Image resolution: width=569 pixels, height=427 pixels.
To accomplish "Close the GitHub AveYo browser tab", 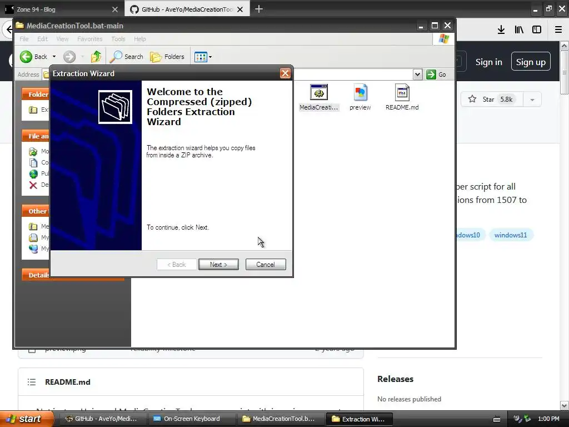I will [240, 9].
